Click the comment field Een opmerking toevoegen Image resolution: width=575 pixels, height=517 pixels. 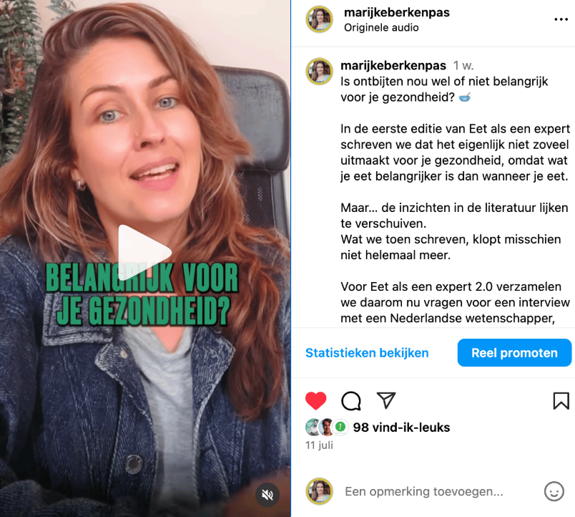[424, 491]
